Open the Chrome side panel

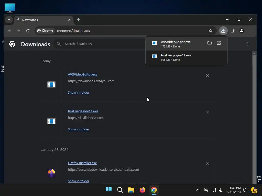click(x=232, y=31)
